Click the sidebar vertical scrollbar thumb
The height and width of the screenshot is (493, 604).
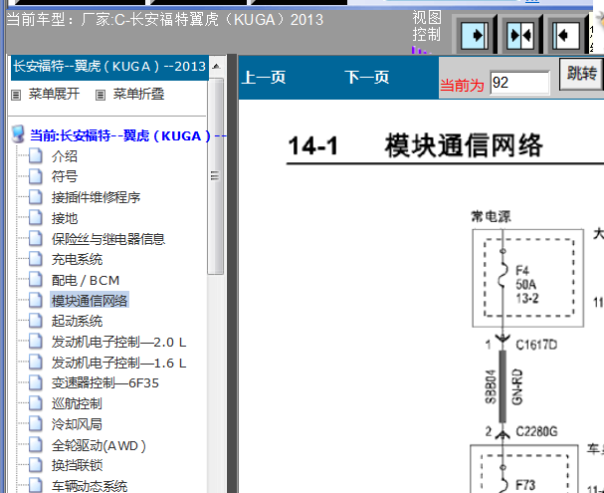[215, 176]
